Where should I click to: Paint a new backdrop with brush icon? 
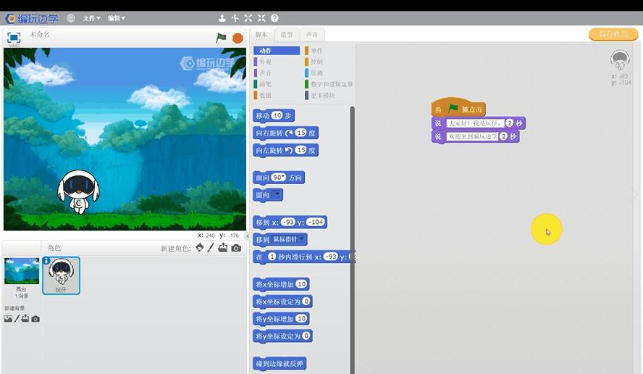(x=17, y=319)
